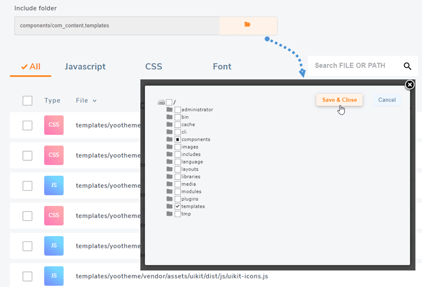Viewport: 422px width, 287px height.
Task: Switch to the Javascript tab
Action: (85, 67)
